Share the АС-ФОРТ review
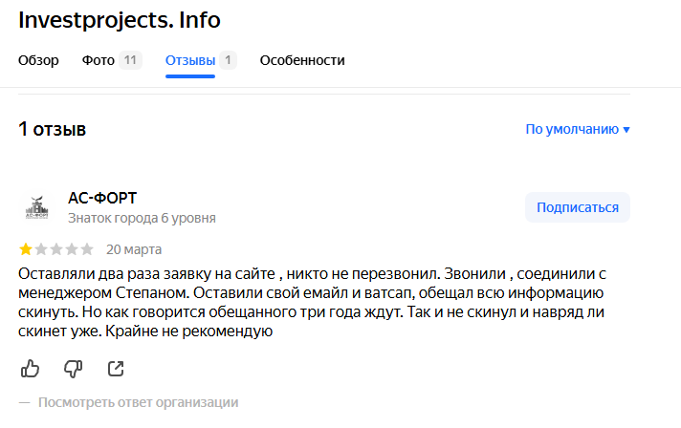 pos(116,368)
